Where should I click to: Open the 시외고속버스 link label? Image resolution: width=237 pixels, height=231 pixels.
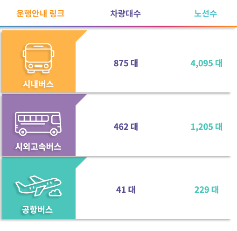pyautogui.click(x=38, y=147)
